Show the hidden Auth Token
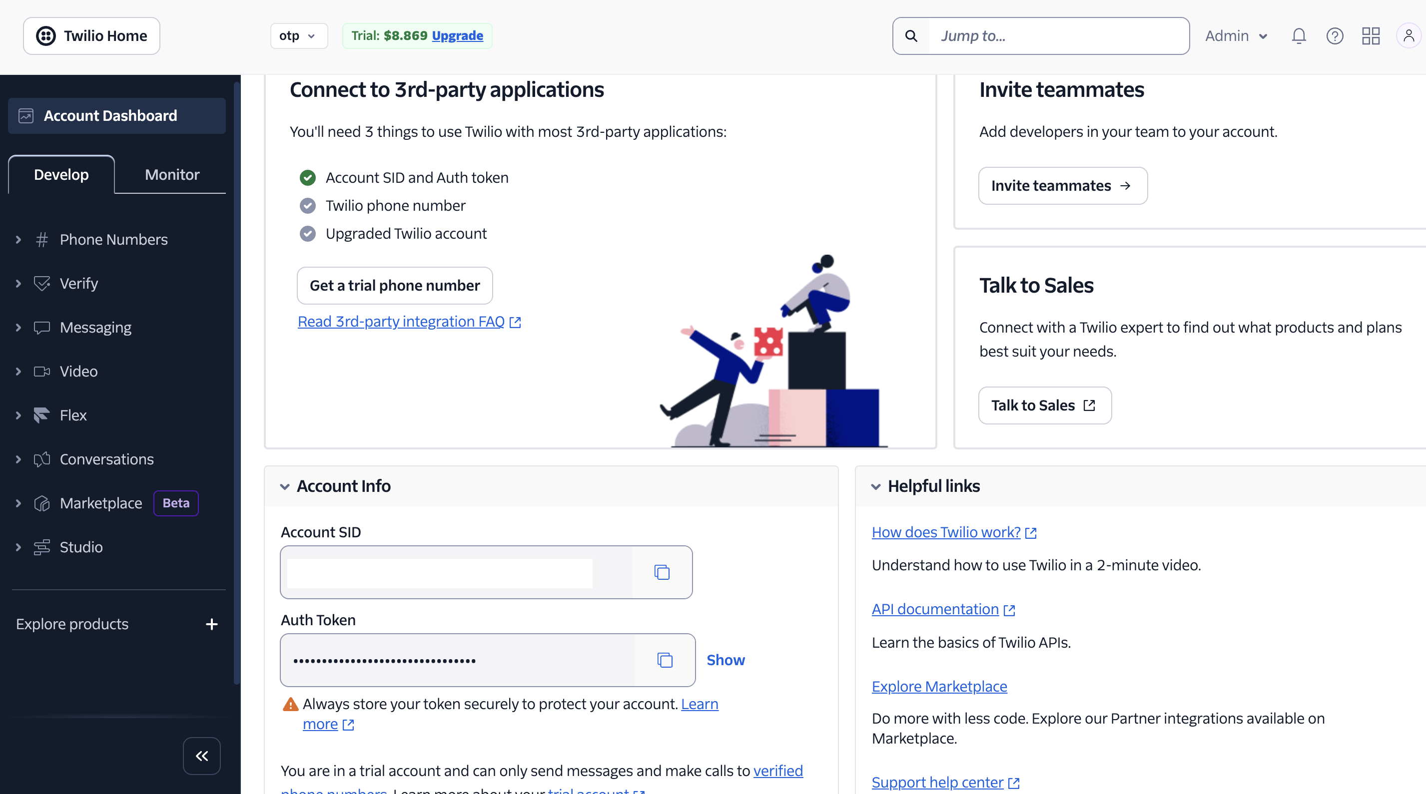Viewport: 1426px width, 794px height. [x=725, y=660]
